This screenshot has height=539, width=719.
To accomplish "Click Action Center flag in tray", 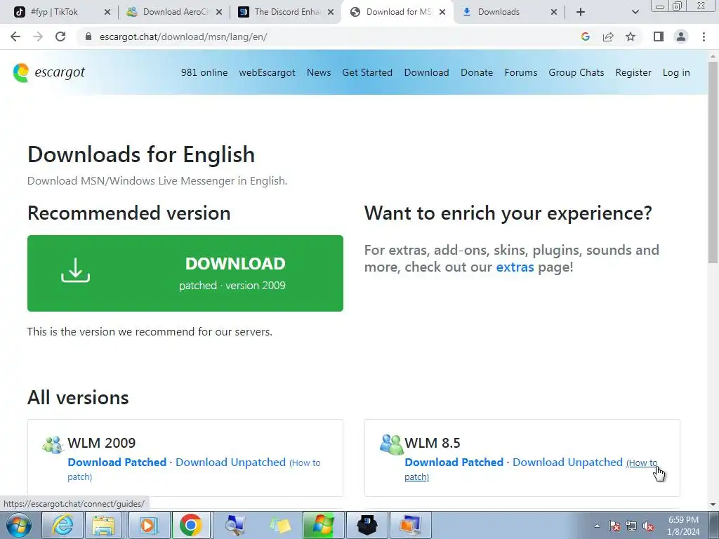I will tap(614, 526).
